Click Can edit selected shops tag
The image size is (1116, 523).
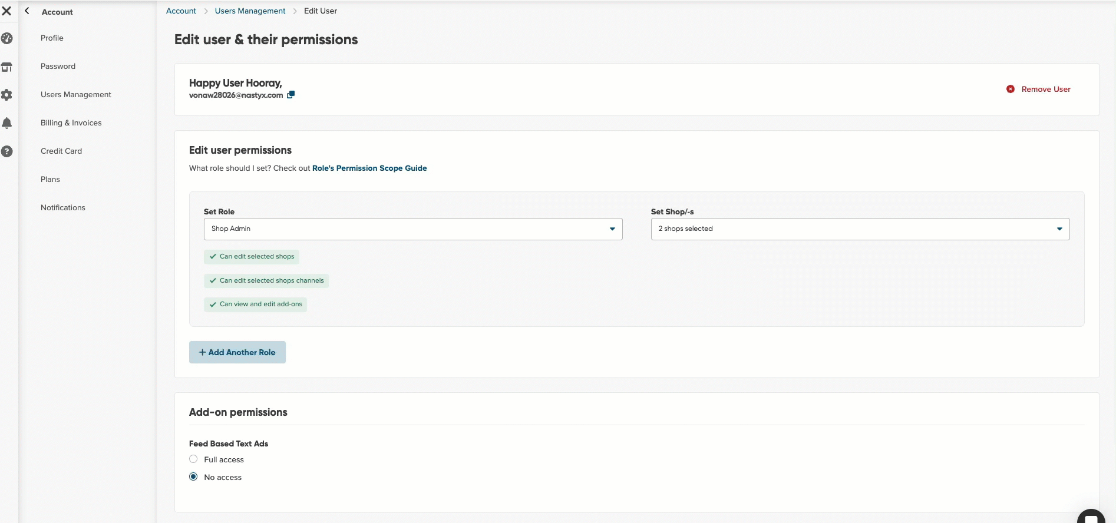click(252, 257)
